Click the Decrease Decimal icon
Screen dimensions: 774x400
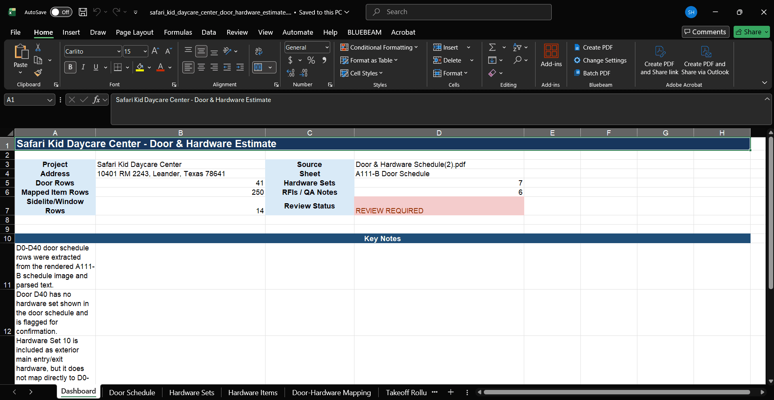[304, 73]
